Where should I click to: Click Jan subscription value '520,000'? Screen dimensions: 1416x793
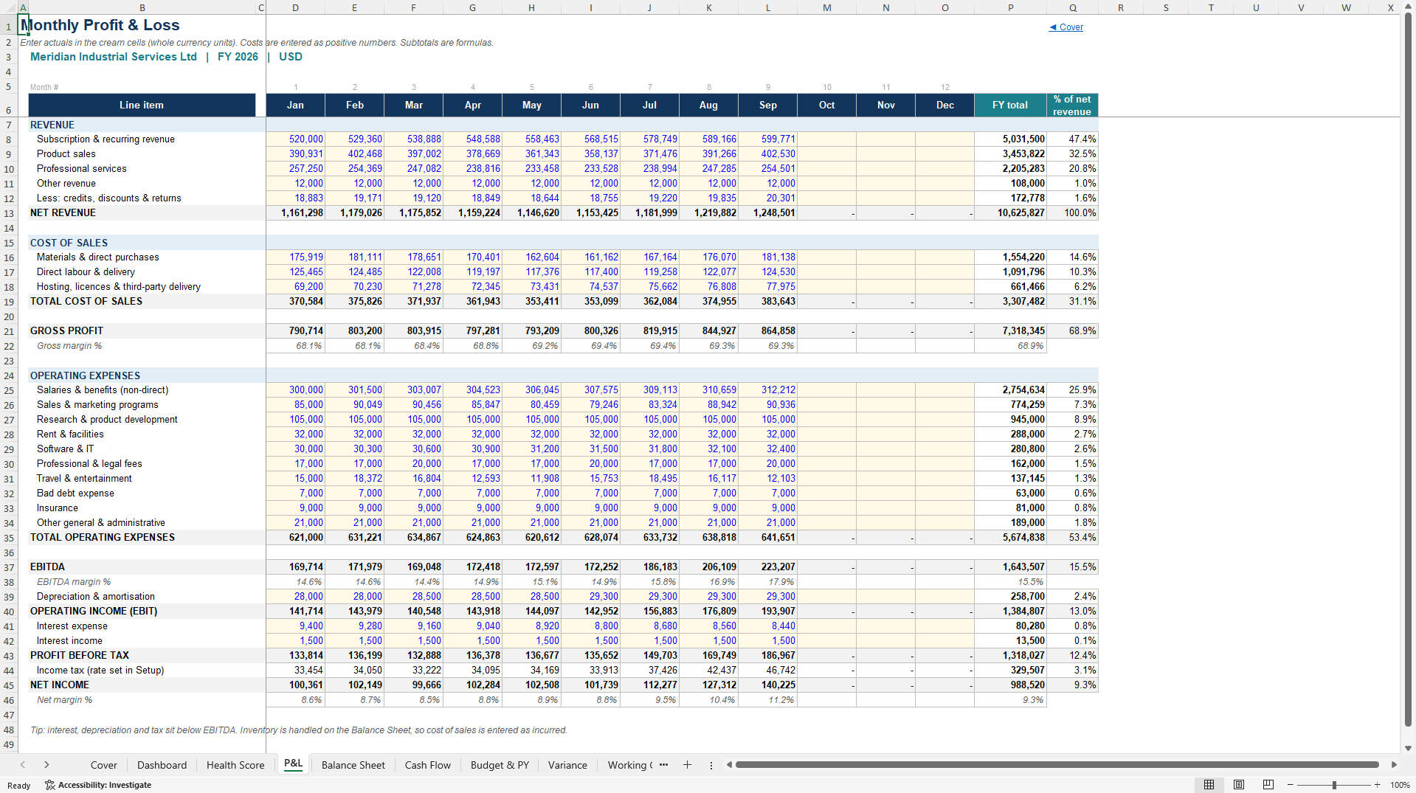point(295,139)
